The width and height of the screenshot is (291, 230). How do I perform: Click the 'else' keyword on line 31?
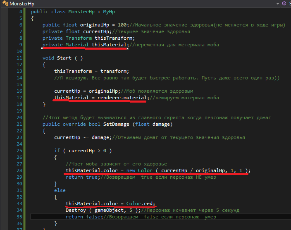pyautogui.click(x=60, y=190)
